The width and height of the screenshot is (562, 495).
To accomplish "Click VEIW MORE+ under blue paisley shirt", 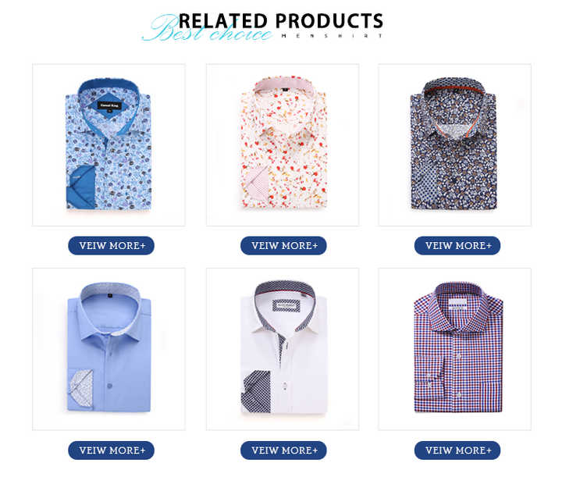I will [112, 245].
